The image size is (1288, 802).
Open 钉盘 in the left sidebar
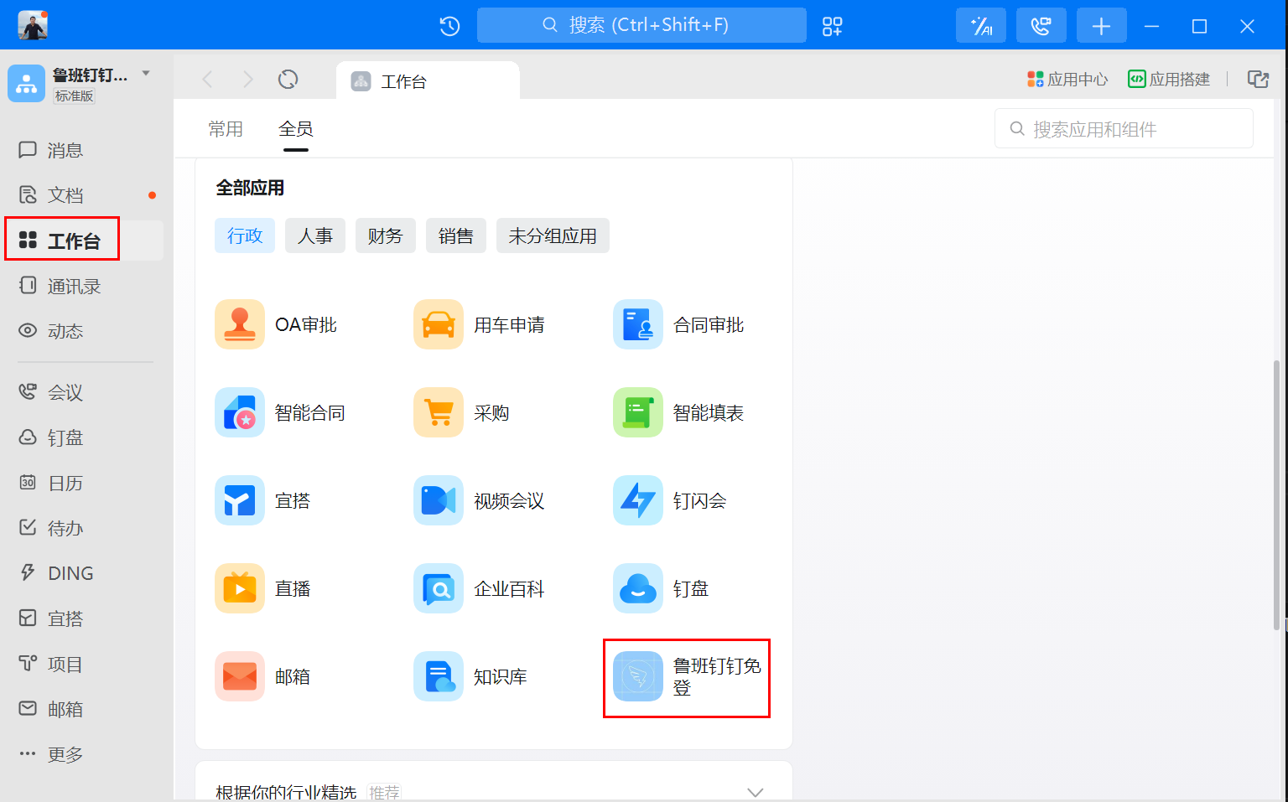click(x=51, y=437)
